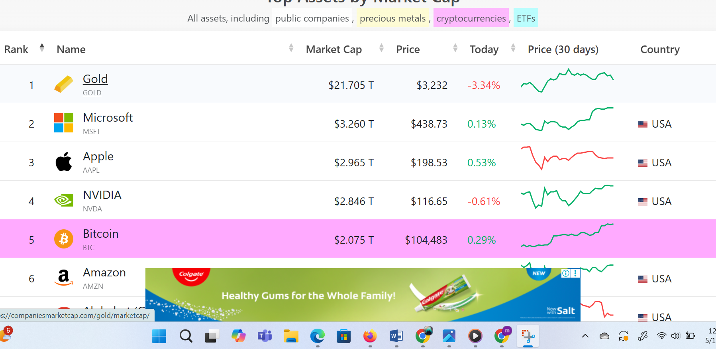This screenshot has height=349, width=716.
Task: Open the Gold asset link
Action: pyautogui.click(x=95, y=79)
